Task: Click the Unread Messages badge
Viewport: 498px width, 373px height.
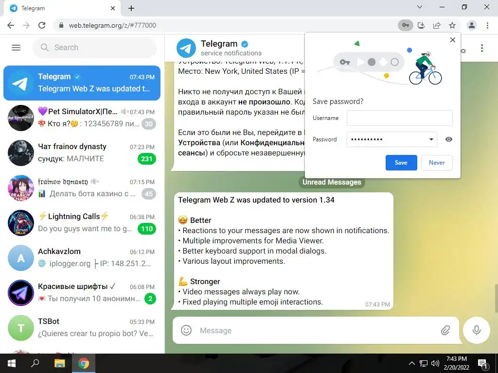Action: click(332, 182)
